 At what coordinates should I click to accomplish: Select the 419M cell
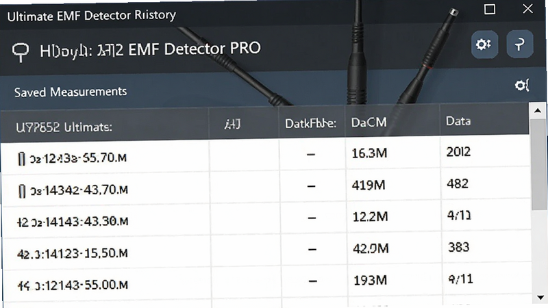pyautogui.click(x=369, y=185)
